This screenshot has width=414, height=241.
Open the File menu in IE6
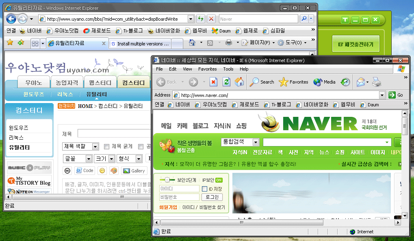[x=159, y=69]
